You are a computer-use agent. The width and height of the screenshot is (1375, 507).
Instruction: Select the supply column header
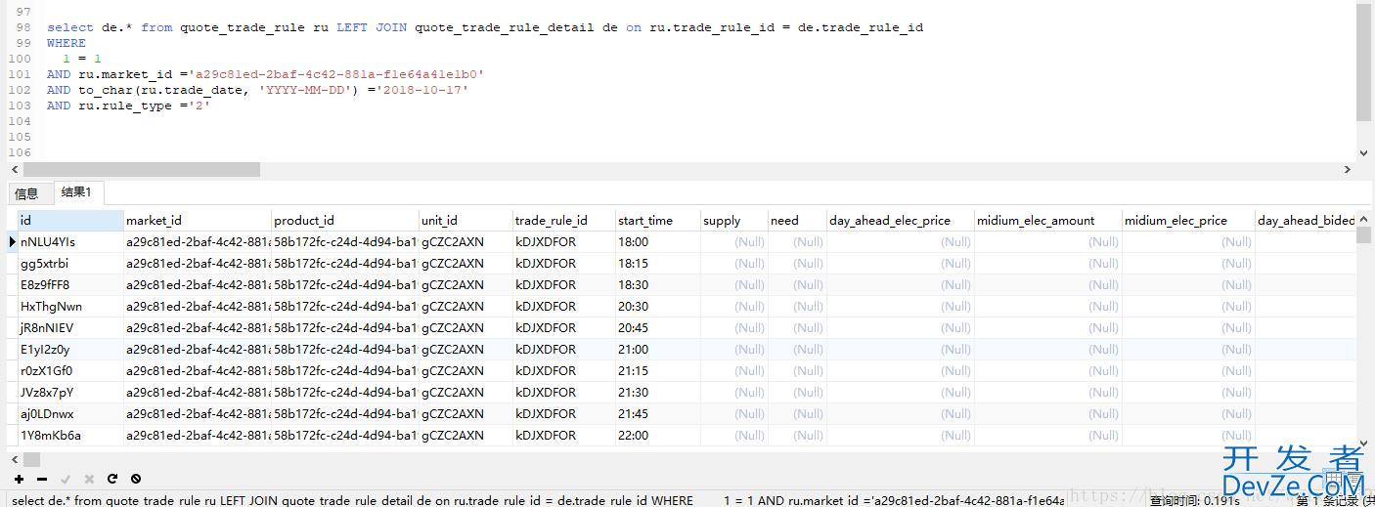tap(734, 220)
